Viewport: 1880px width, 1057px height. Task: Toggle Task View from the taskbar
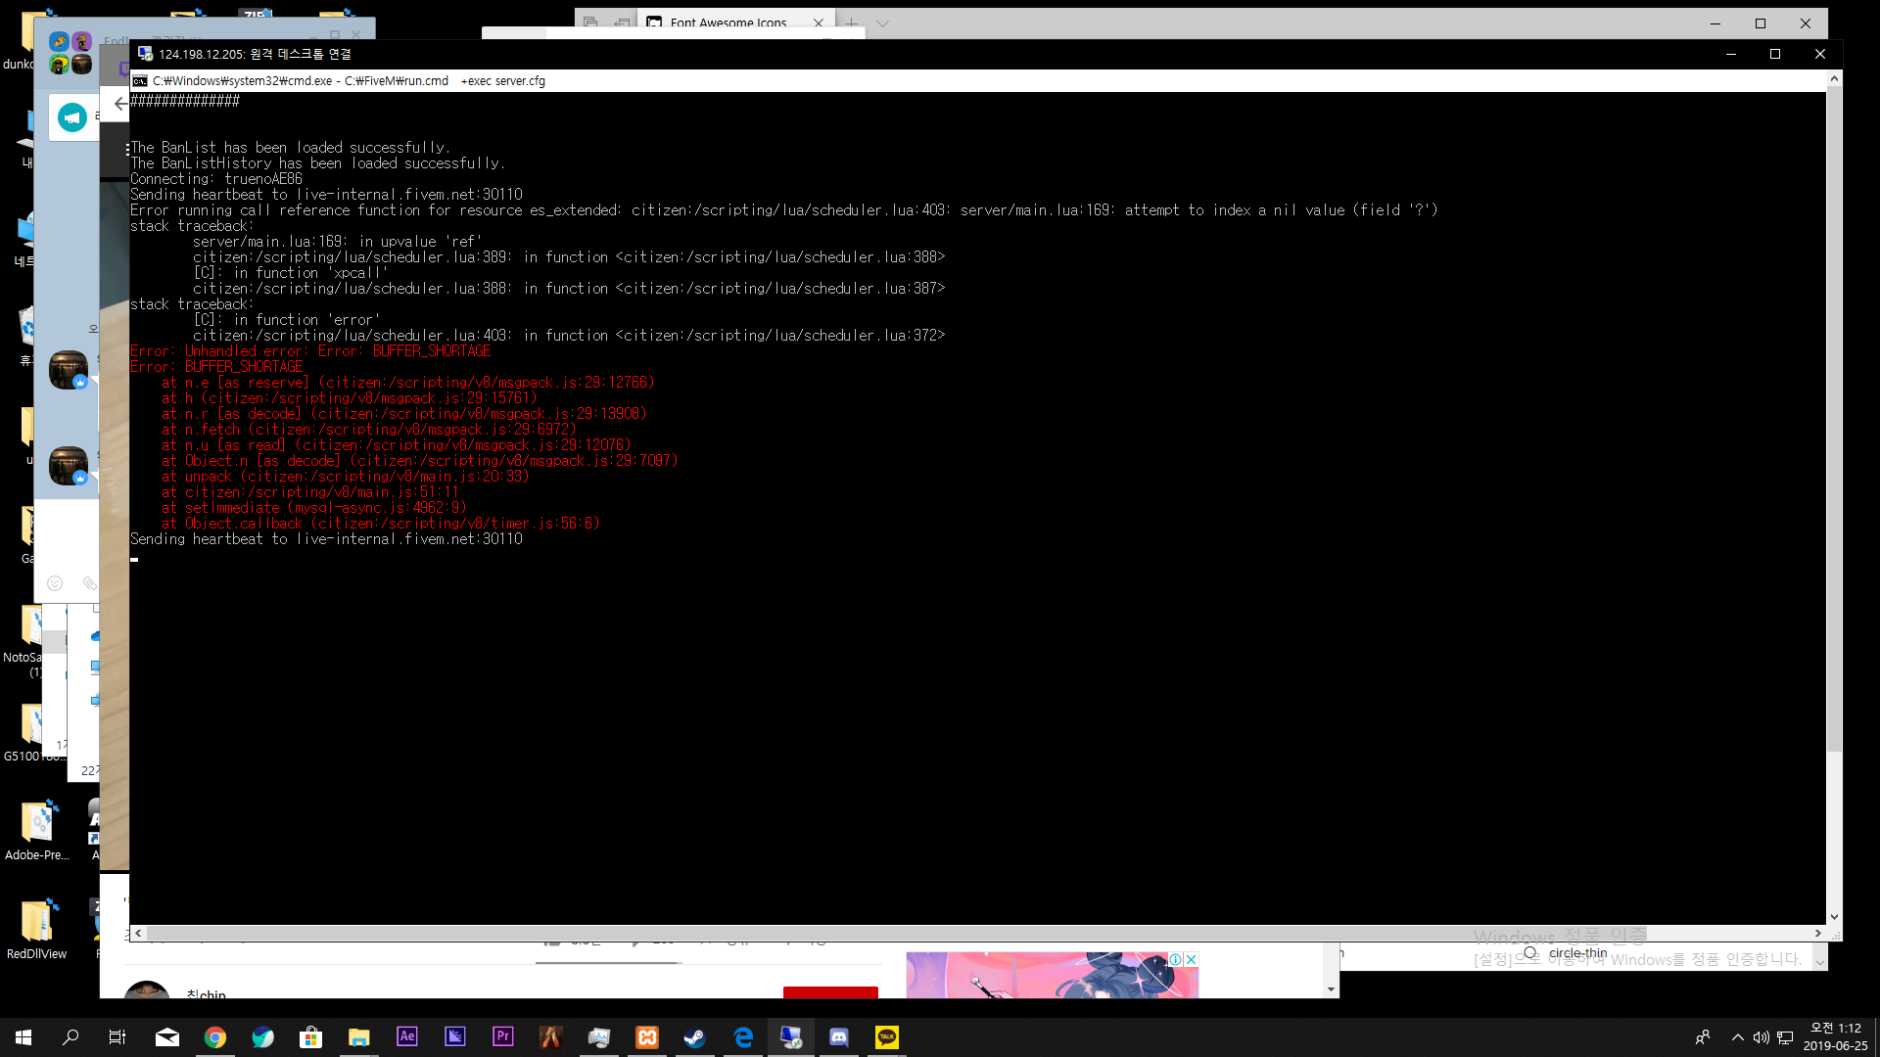(x=117, y=1037)
